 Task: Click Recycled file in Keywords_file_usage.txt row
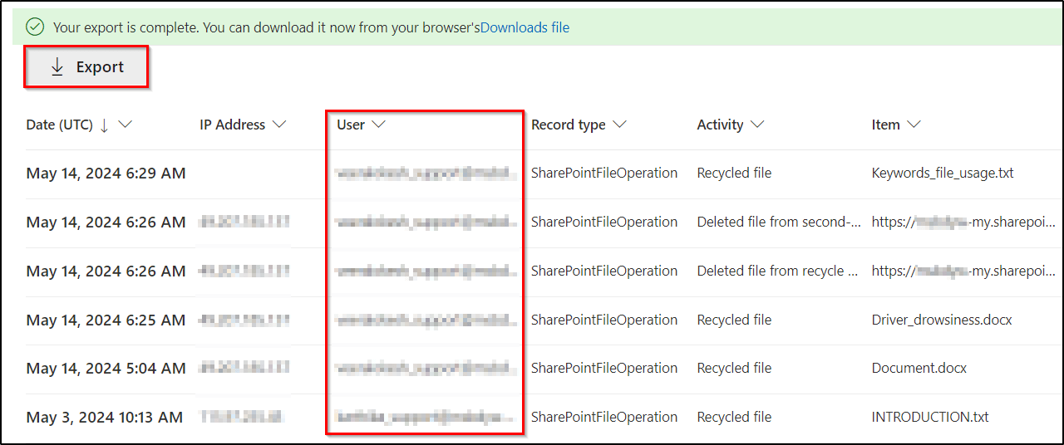[734, 173]
